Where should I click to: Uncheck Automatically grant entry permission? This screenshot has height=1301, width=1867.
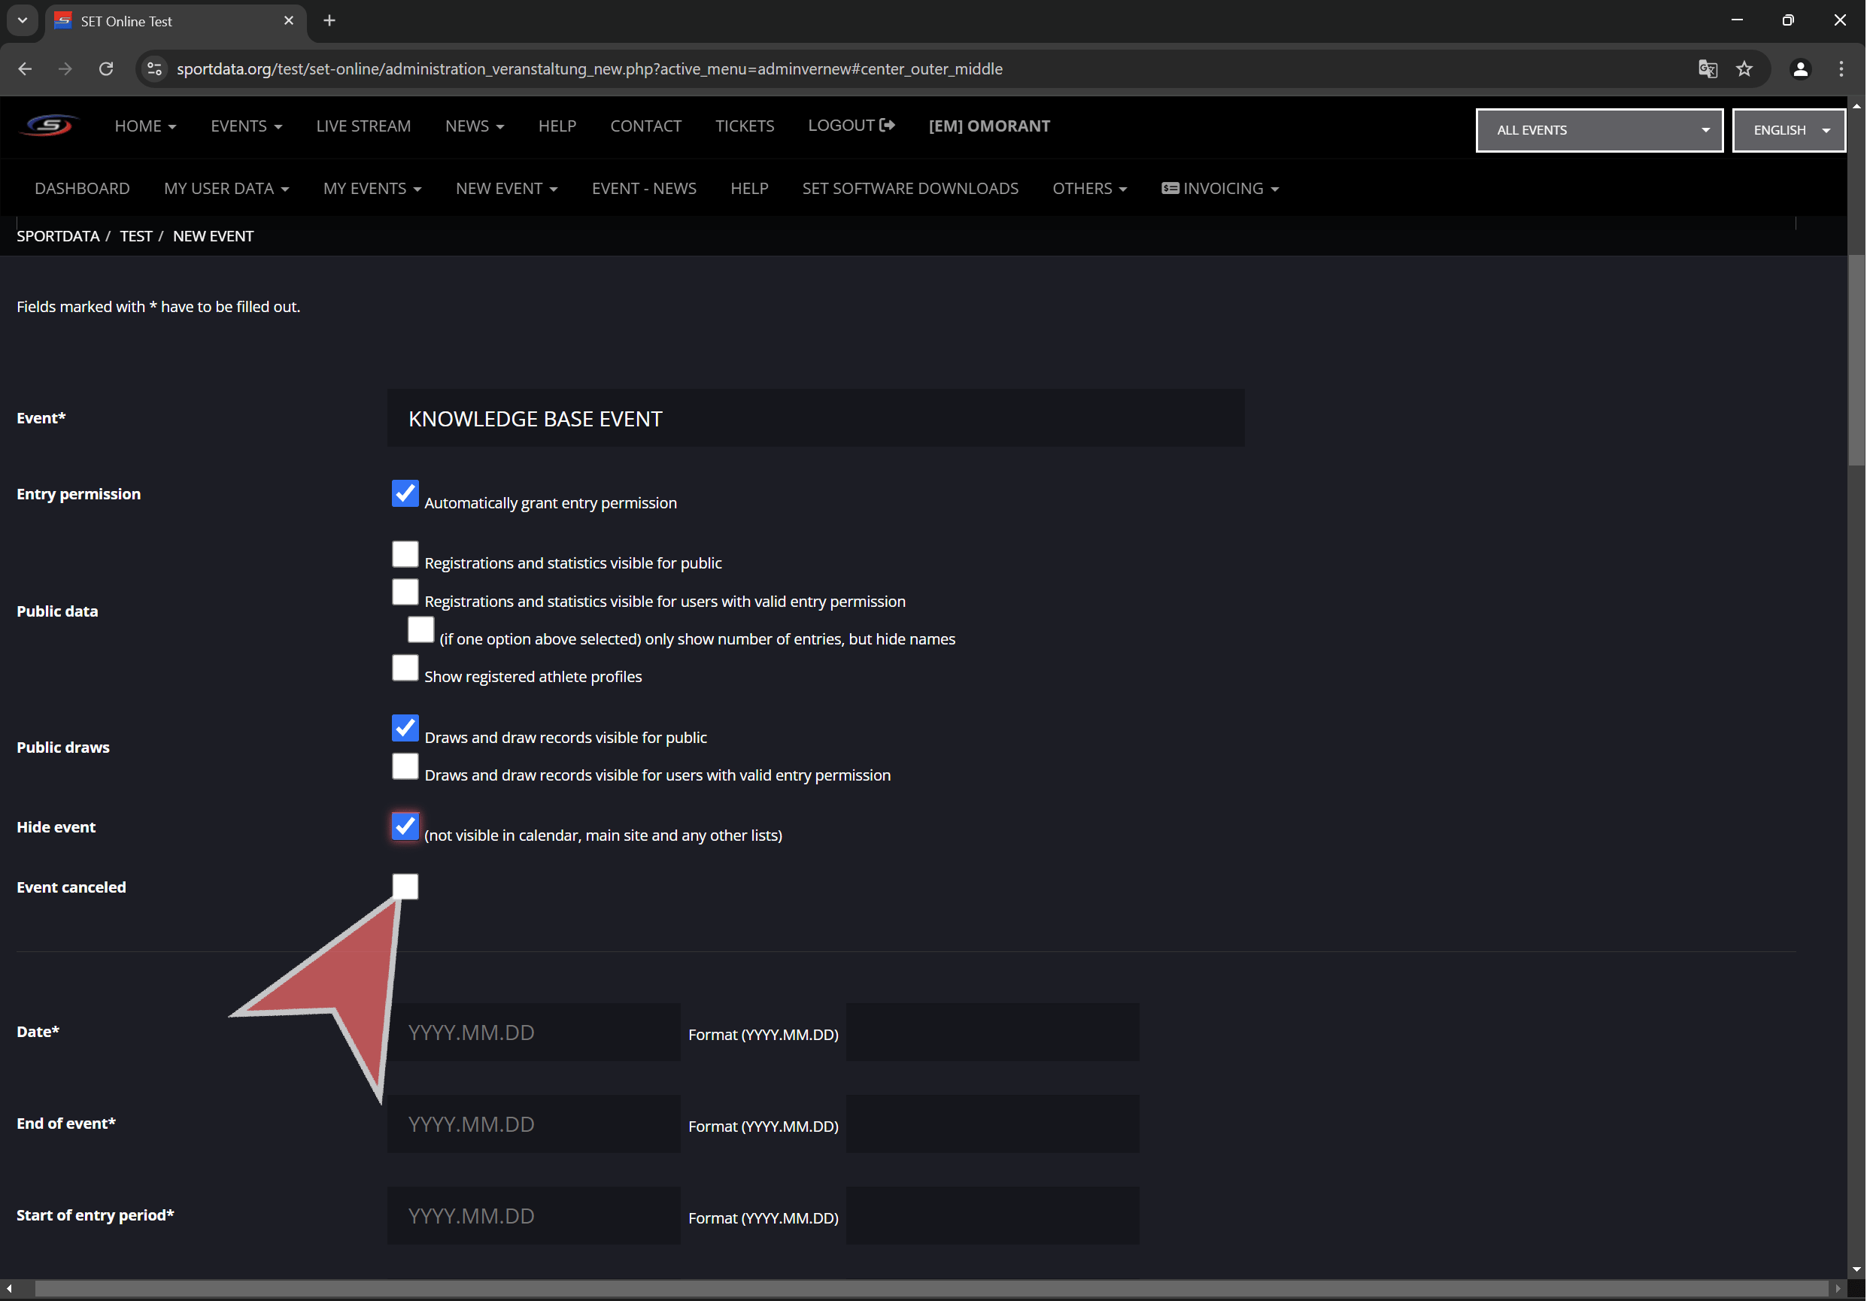pyautogui.click(x=405, y=493)
